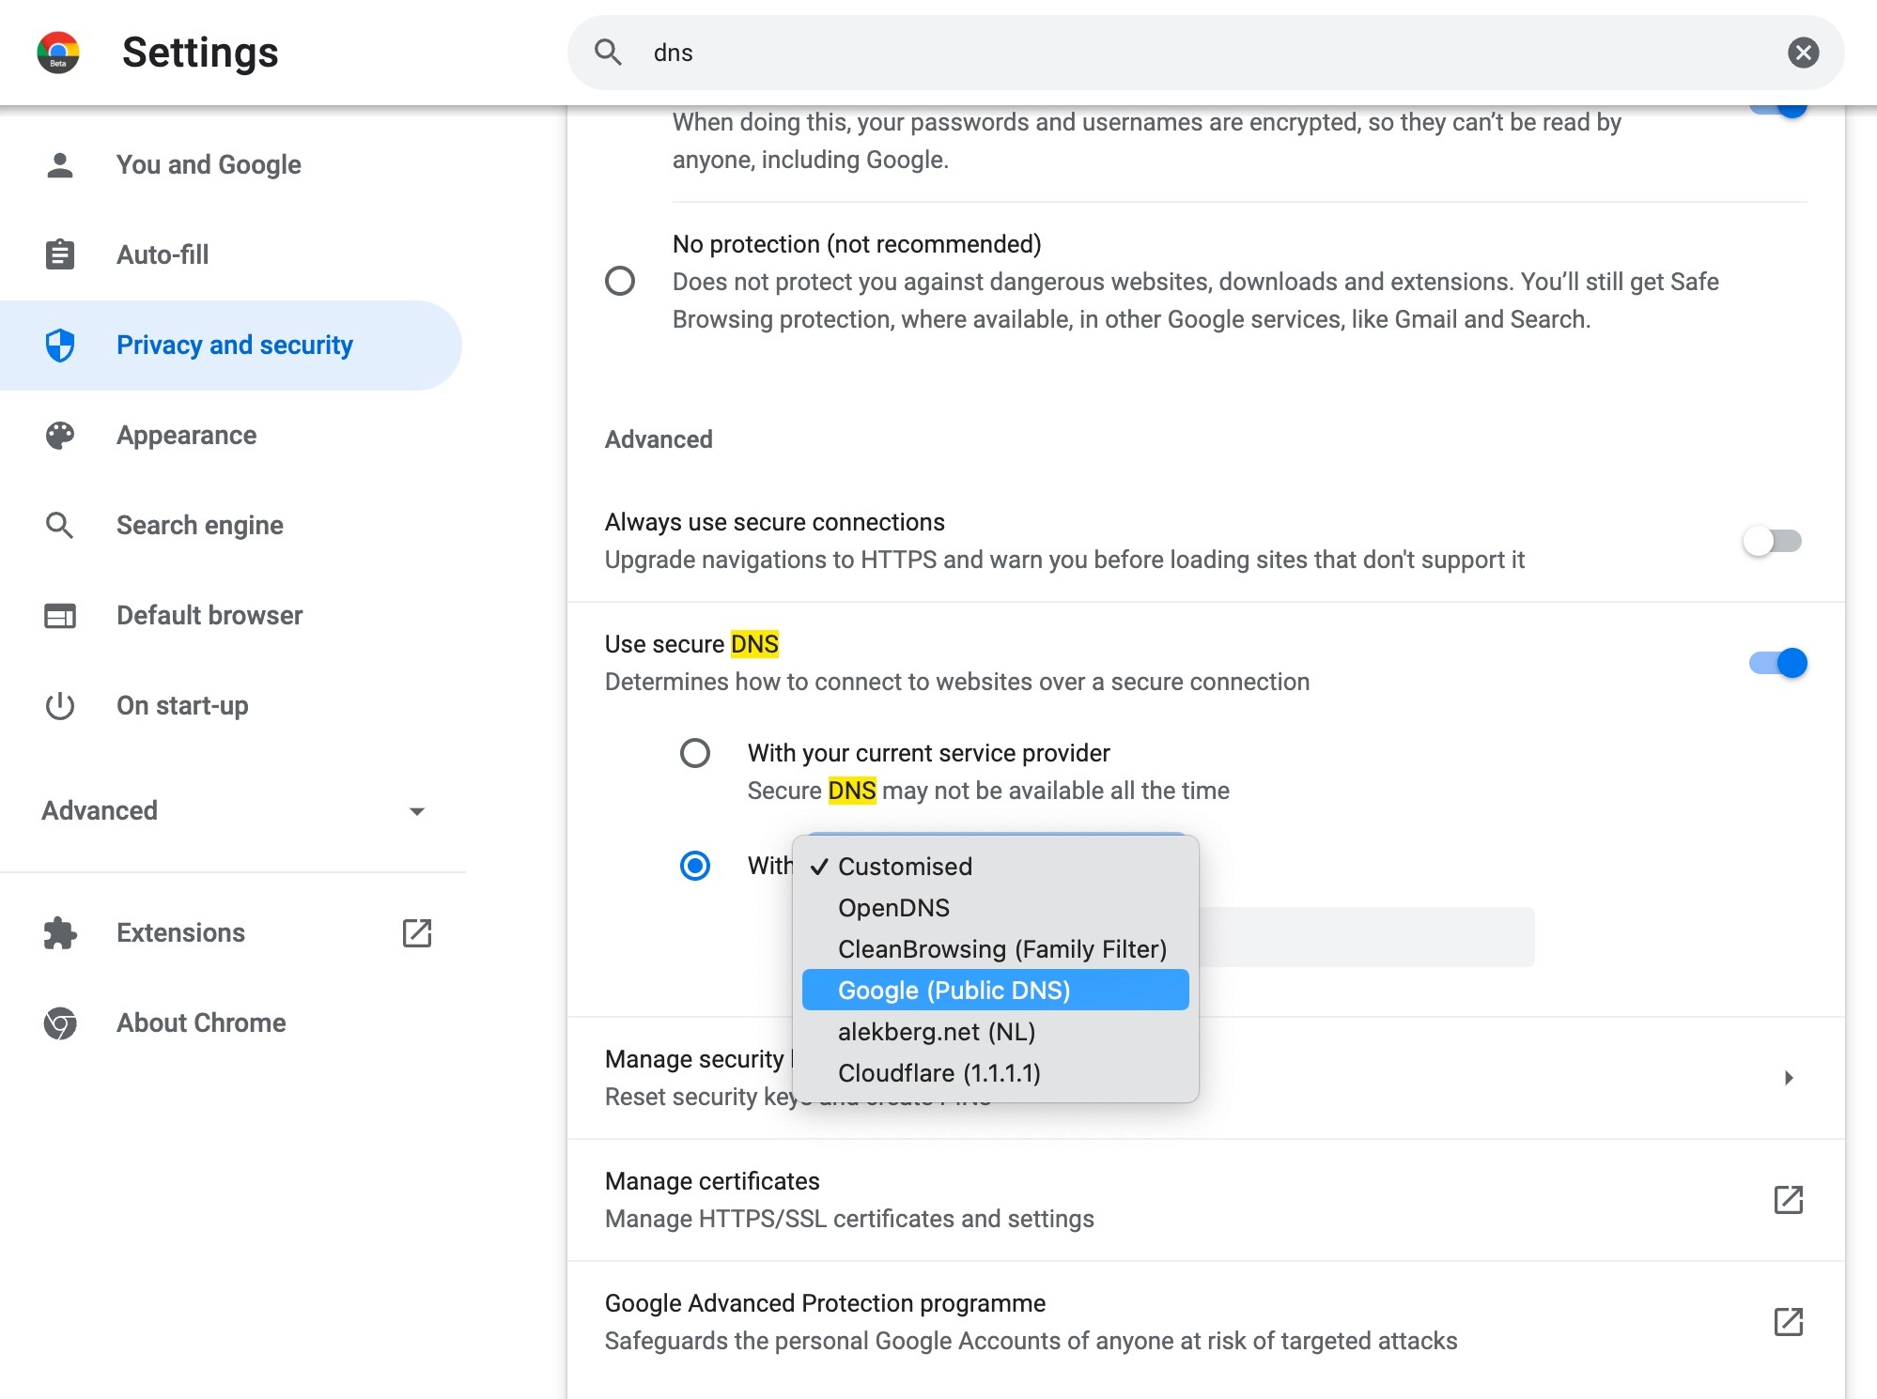This screenshot has width=1877, height=1399.
Task: Click the search magnifier icon in search bar
Action: coord(609,53)
